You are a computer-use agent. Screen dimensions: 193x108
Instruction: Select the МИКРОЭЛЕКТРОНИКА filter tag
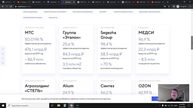click(x=33, y=18)
